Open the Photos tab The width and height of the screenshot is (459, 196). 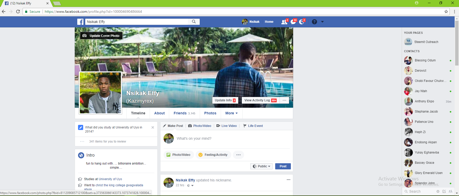[210, 113]
